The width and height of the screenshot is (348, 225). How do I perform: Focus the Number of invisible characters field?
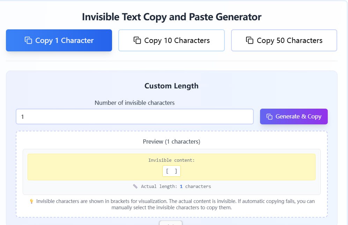click(134, 117)
